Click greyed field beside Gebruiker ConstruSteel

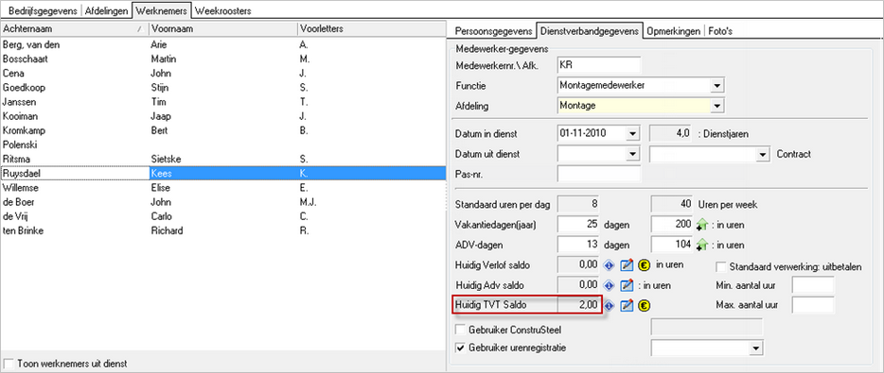tap(706, 328)
